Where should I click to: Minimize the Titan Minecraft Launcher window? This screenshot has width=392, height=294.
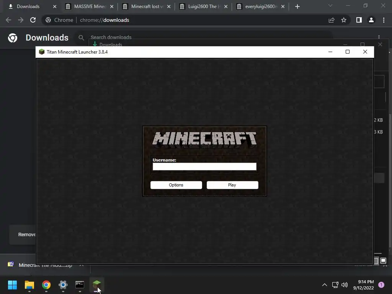[x=330, y=52]
